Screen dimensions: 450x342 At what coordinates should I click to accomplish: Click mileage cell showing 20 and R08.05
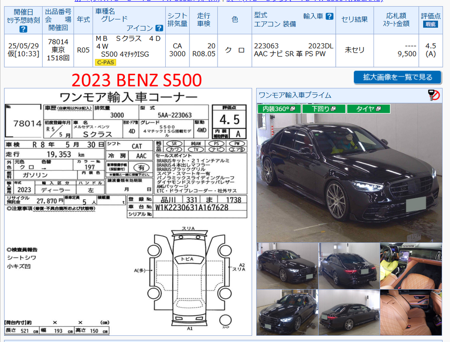click(203, 50)
